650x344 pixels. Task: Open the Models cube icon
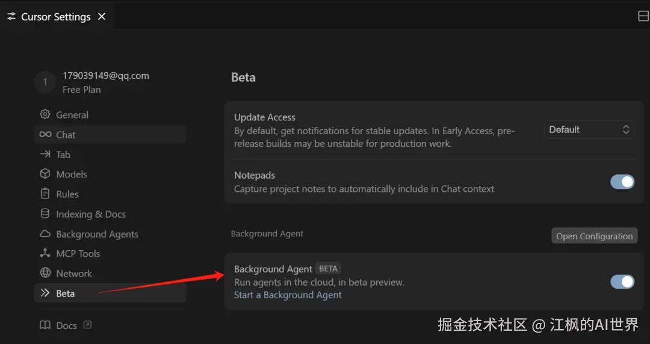tap(45, 174)
